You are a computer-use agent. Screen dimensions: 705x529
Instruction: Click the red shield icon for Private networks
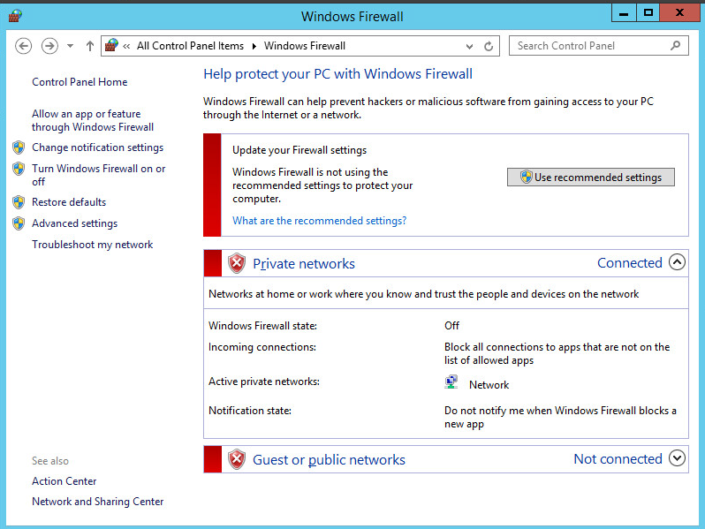(x=237, y=263)
